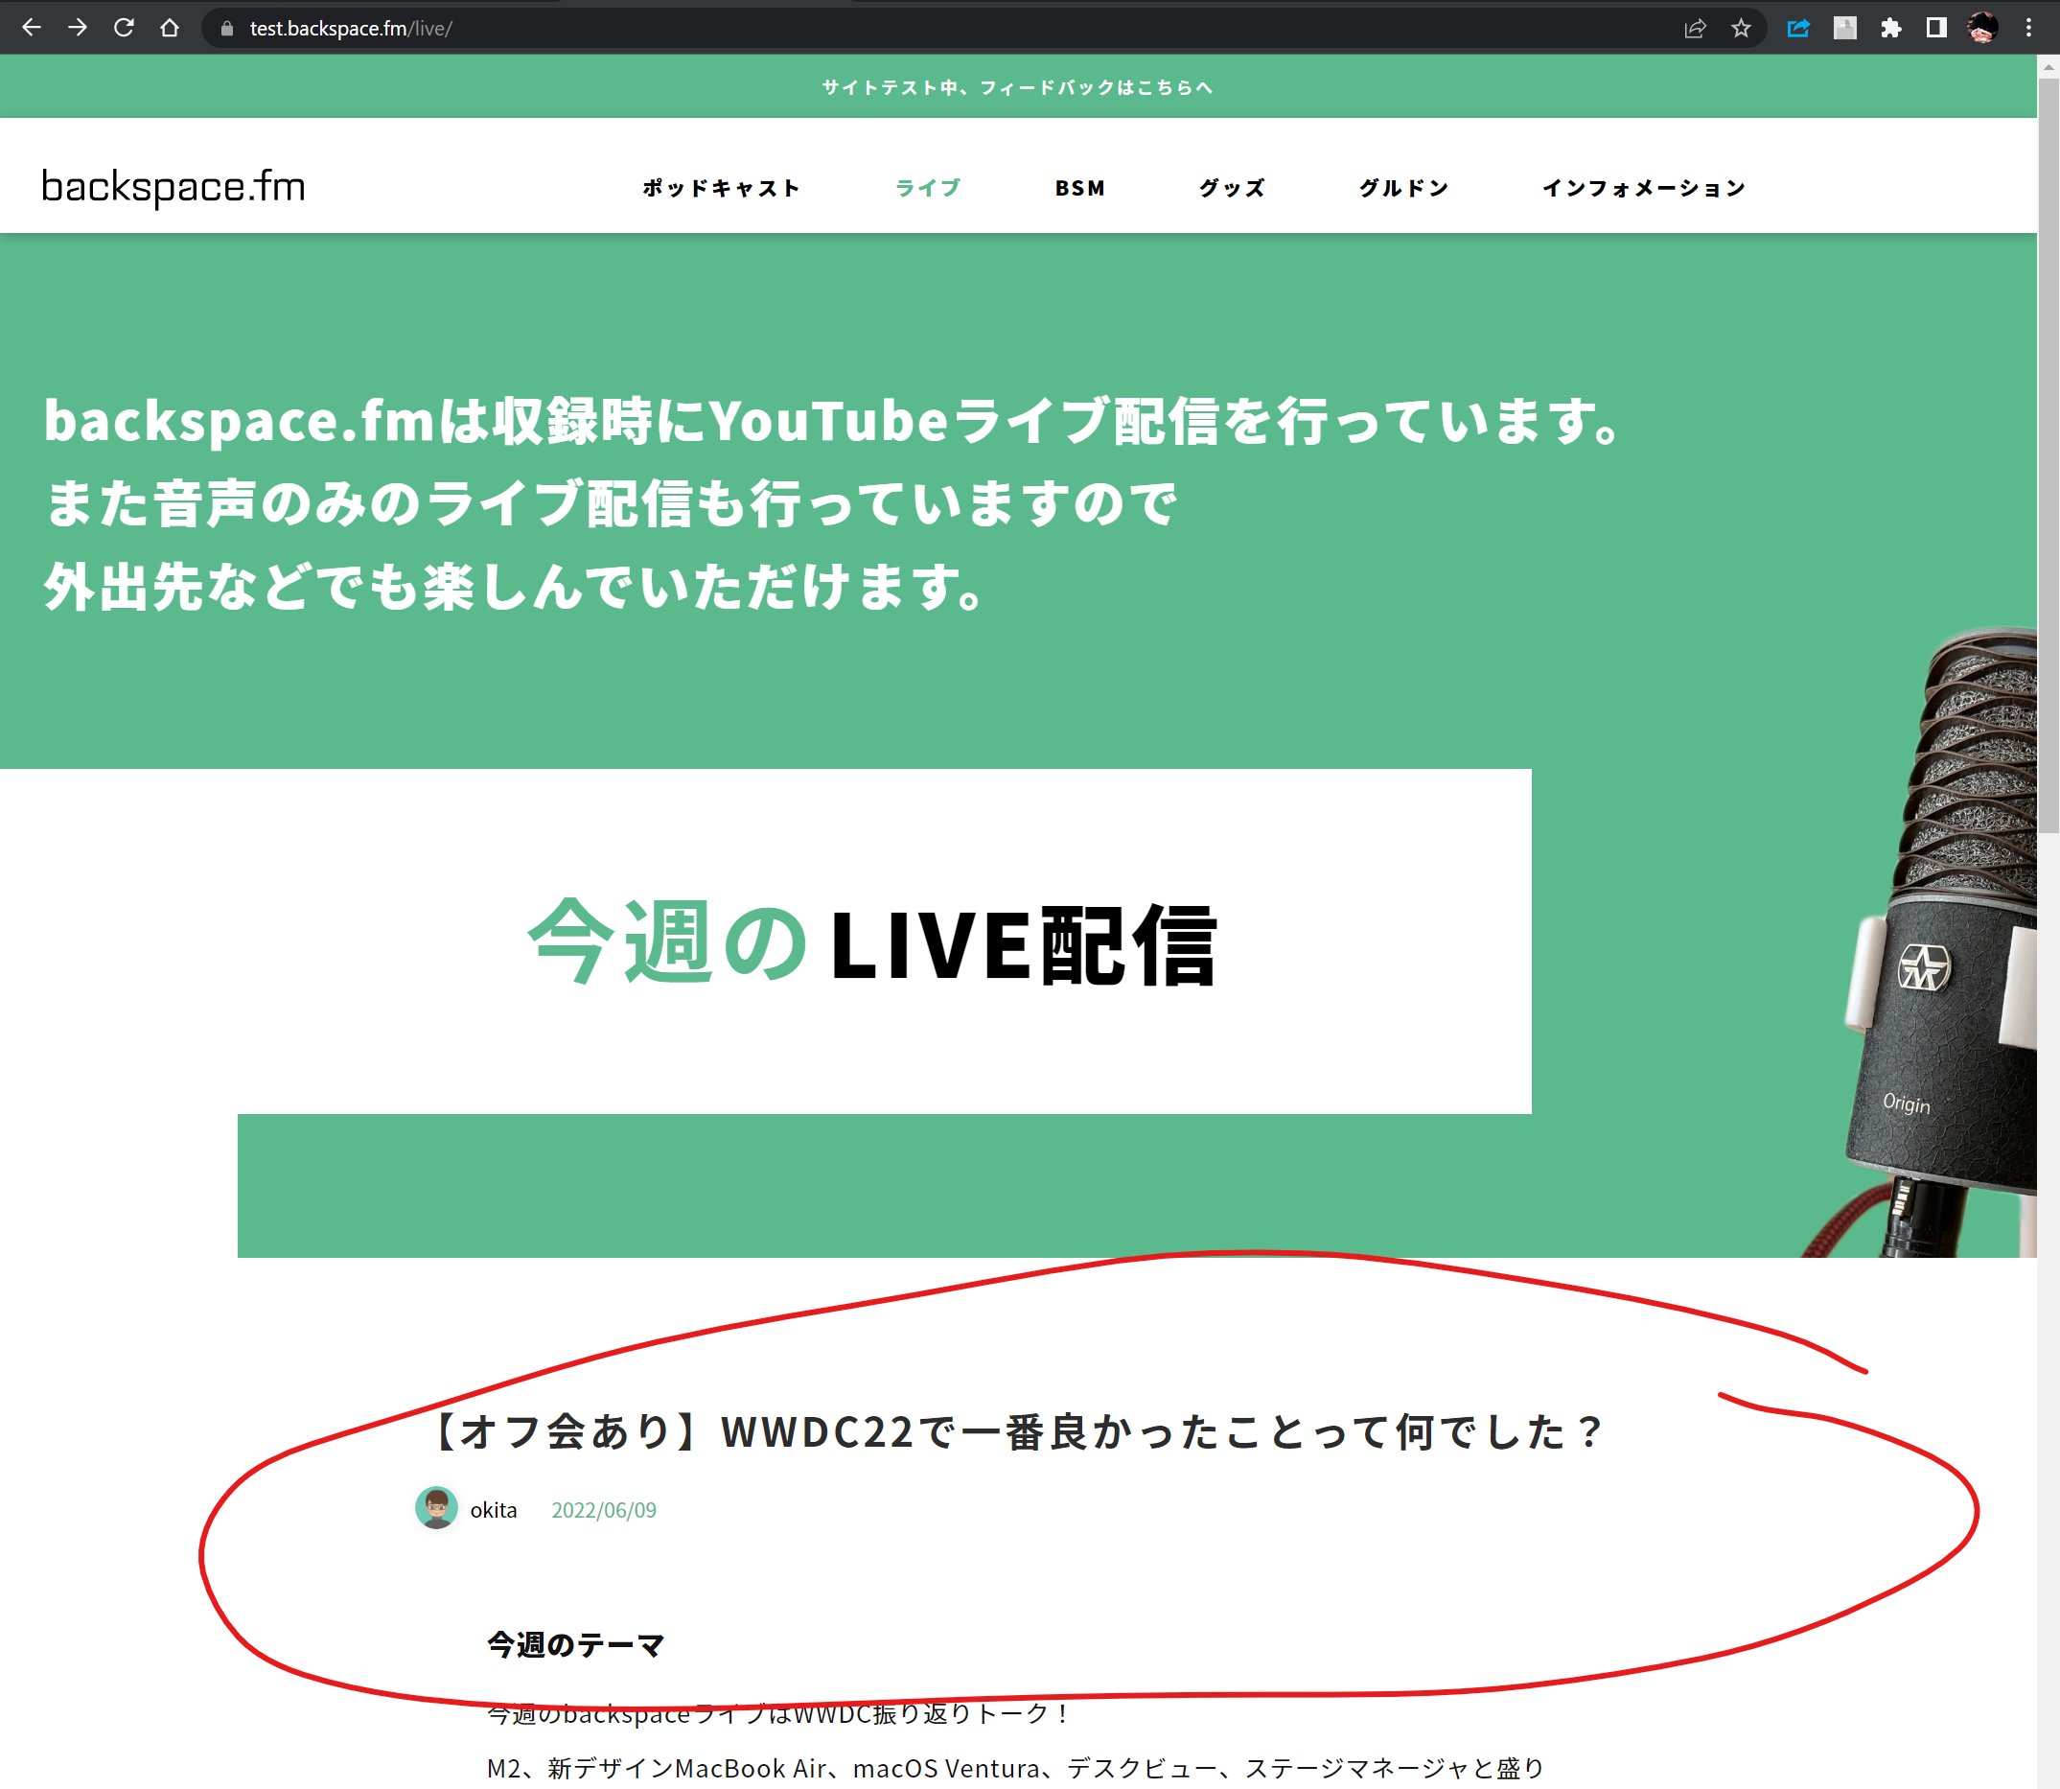Image resolution: width=2060 pixels, height=1789 pixels.
Task: Open the Chrome three-dot menu
Action: coord(2028,28)
